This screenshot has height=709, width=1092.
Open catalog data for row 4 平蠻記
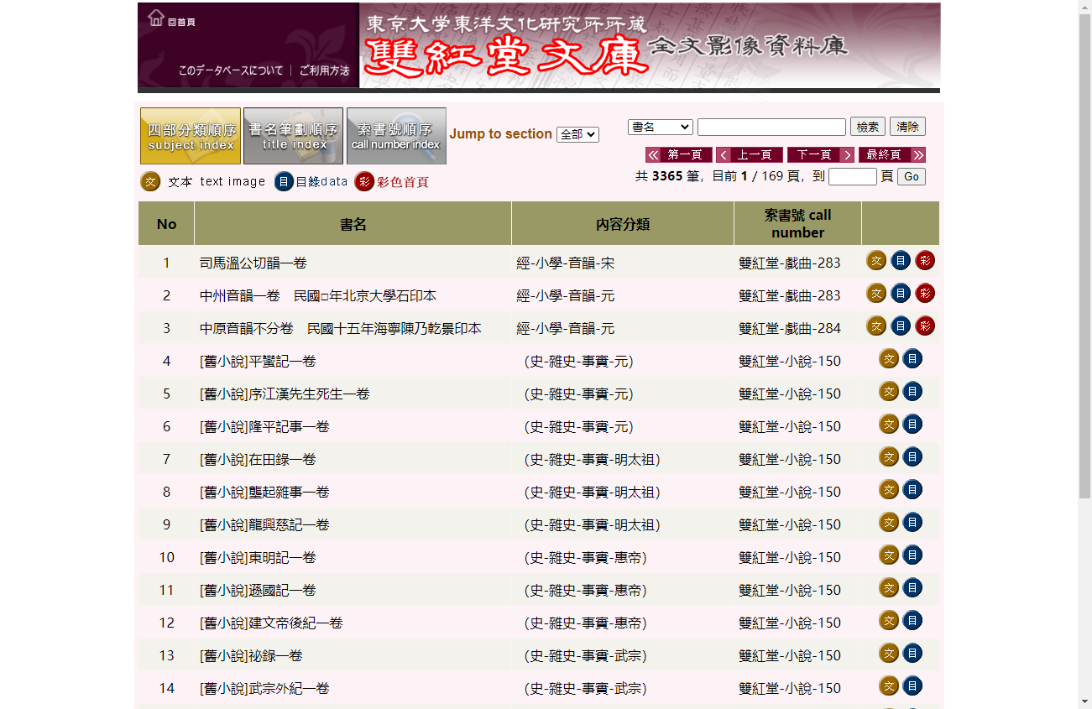click(912, 359)
